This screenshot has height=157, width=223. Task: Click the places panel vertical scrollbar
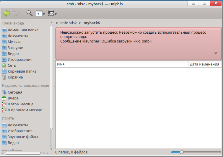coord(51,77)
